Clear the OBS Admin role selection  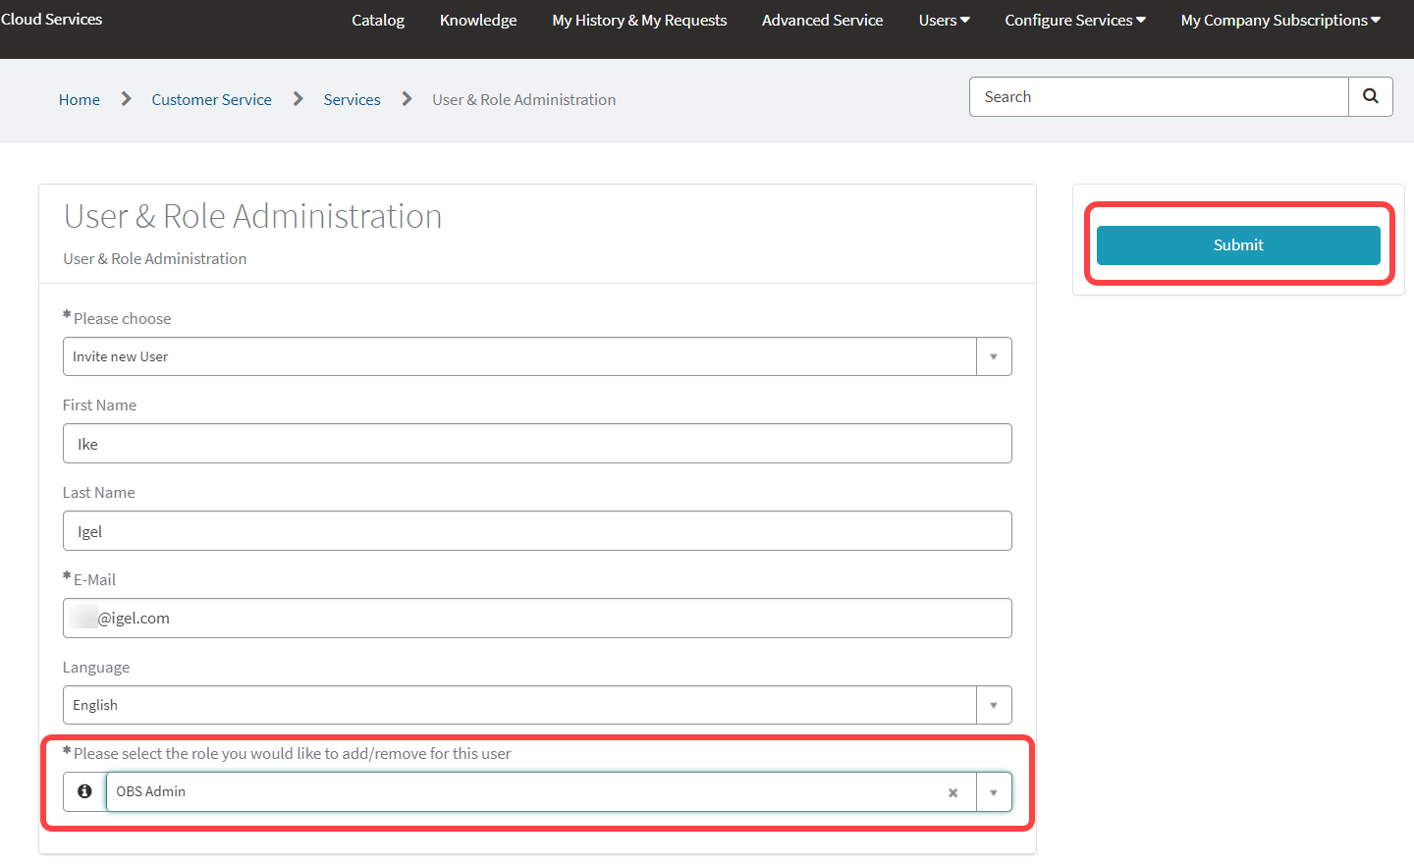(952, 792)
